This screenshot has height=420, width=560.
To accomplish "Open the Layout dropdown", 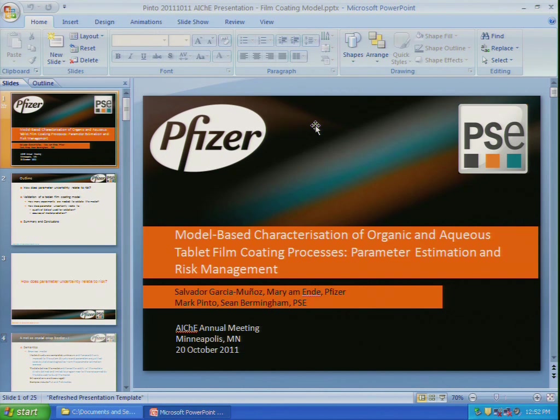I will coord(87,36).
